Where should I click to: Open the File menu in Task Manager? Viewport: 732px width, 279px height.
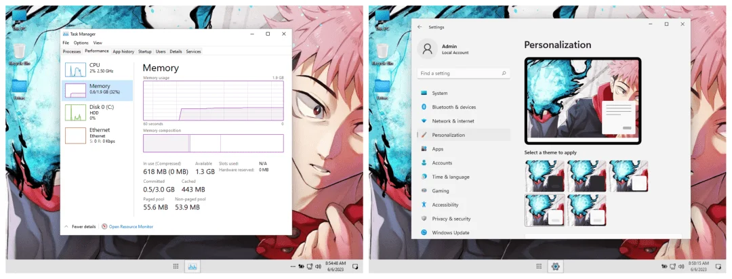point(66,43)
